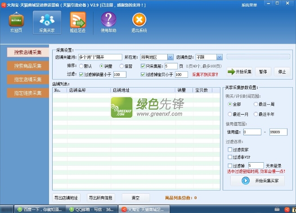Select 最近一周 time range radio
Screen dimensions: 296x213
256,104
